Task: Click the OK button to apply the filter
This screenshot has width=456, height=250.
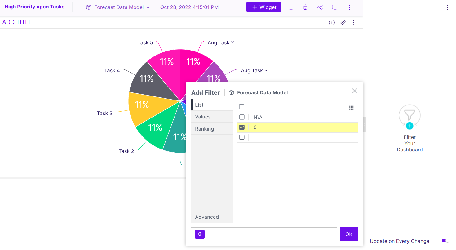Action: click(349, 234)
